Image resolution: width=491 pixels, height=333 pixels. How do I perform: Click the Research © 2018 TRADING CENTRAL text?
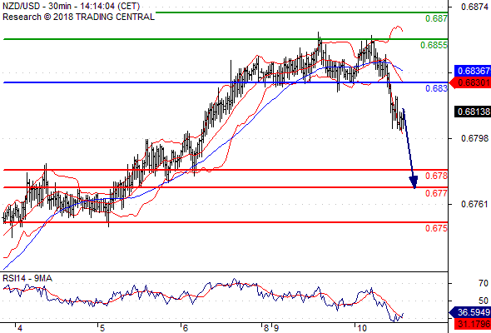(78, 17)
